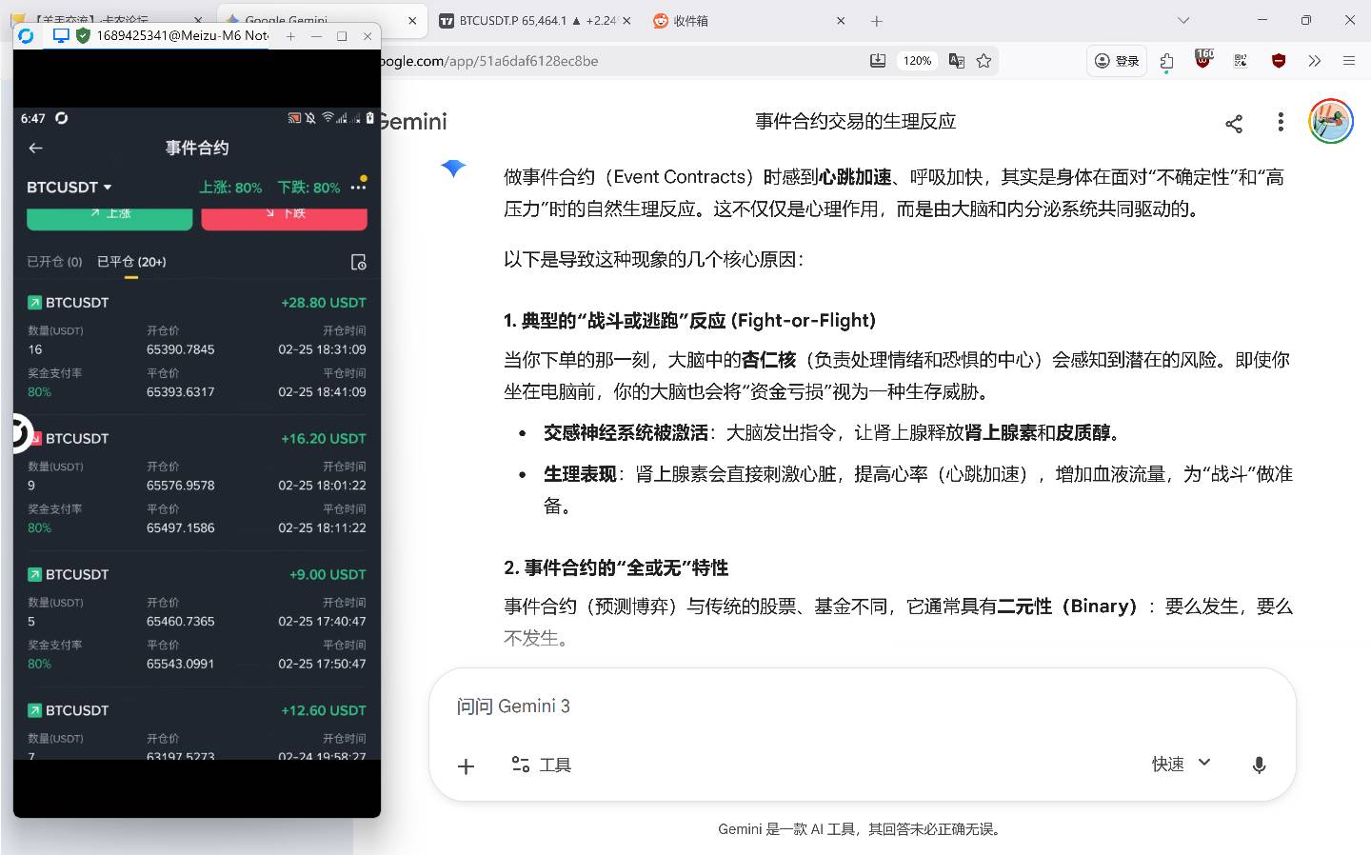Open the 工具 tools button in Gemini

coord(542,765)
